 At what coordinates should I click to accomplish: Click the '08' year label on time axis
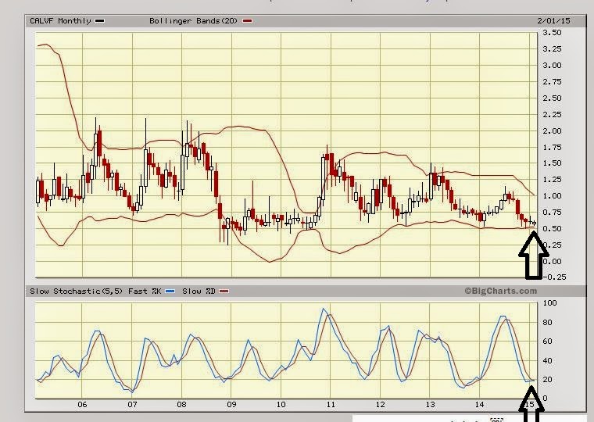pyautogui.click(x=182, y=405)
